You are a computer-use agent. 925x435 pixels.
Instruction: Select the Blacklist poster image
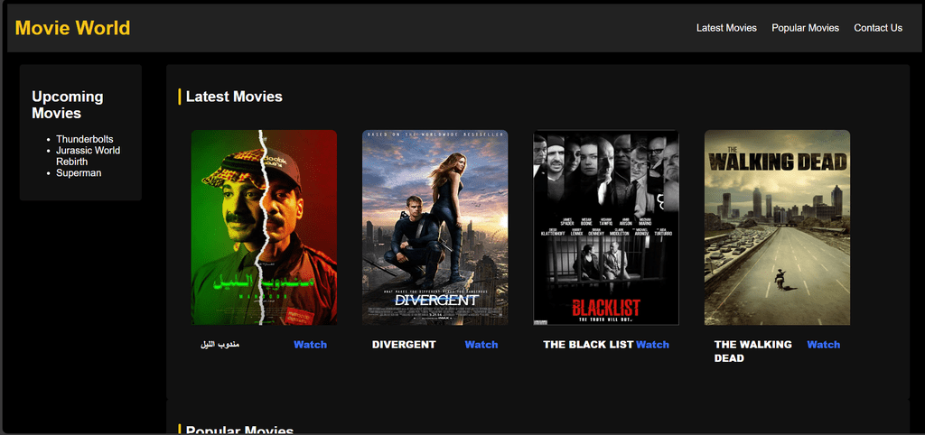pyautogui.click(x=606, y=227)
